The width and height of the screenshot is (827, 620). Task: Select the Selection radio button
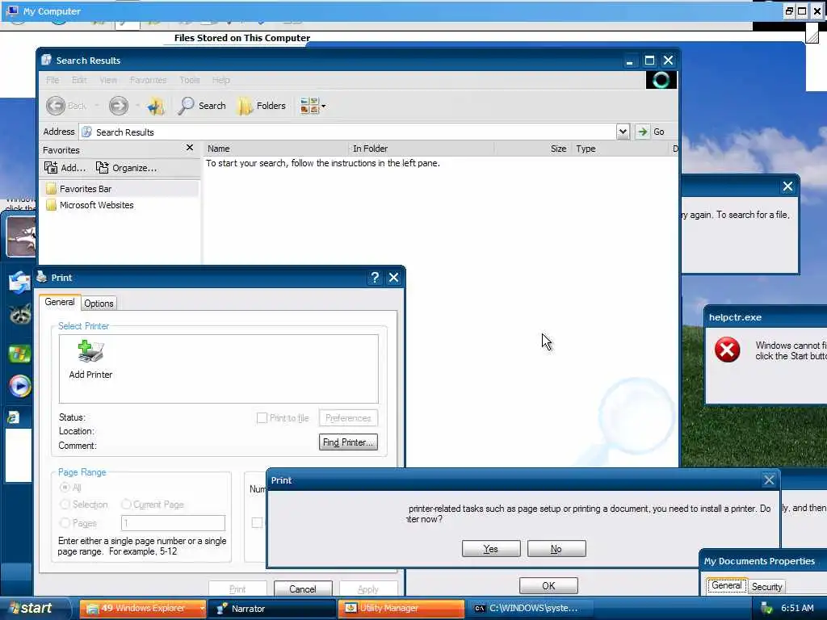click(65, 505)
